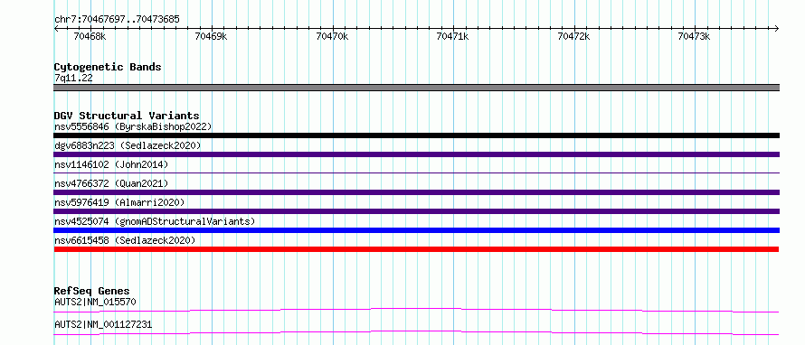Click the 7q11.22 band label
The width and height of the screenshot is (805, 345).
tap(73, 78)
